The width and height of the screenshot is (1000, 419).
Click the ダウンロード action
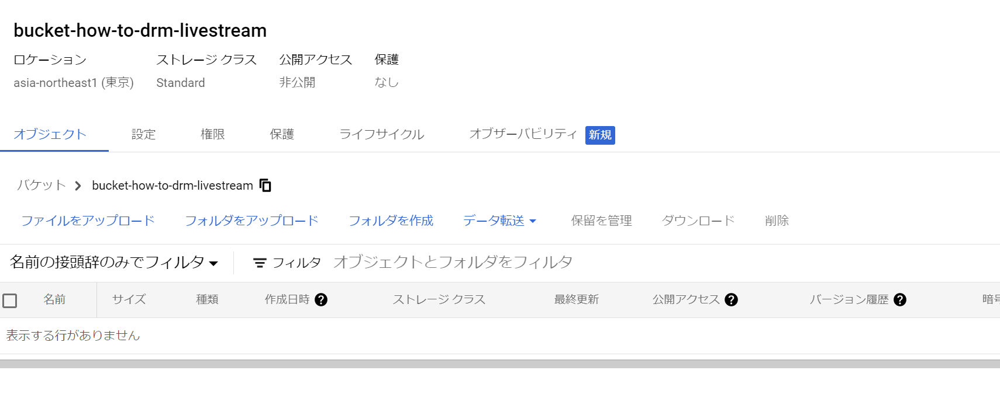[x=698, y=221]
